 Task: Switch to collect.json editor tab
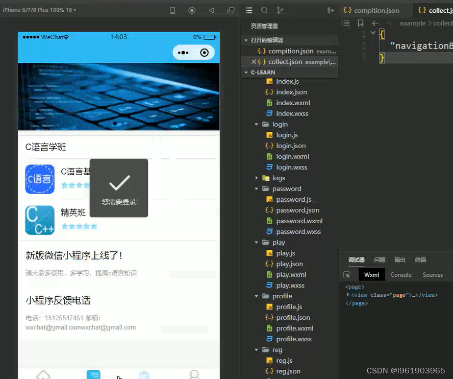tap(435, 10)
